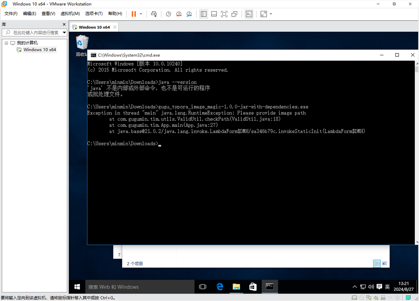The width and height of the screenshot is (419, 301).
Task: Maximize the cmd.exe window
Action: pos(397,55)
